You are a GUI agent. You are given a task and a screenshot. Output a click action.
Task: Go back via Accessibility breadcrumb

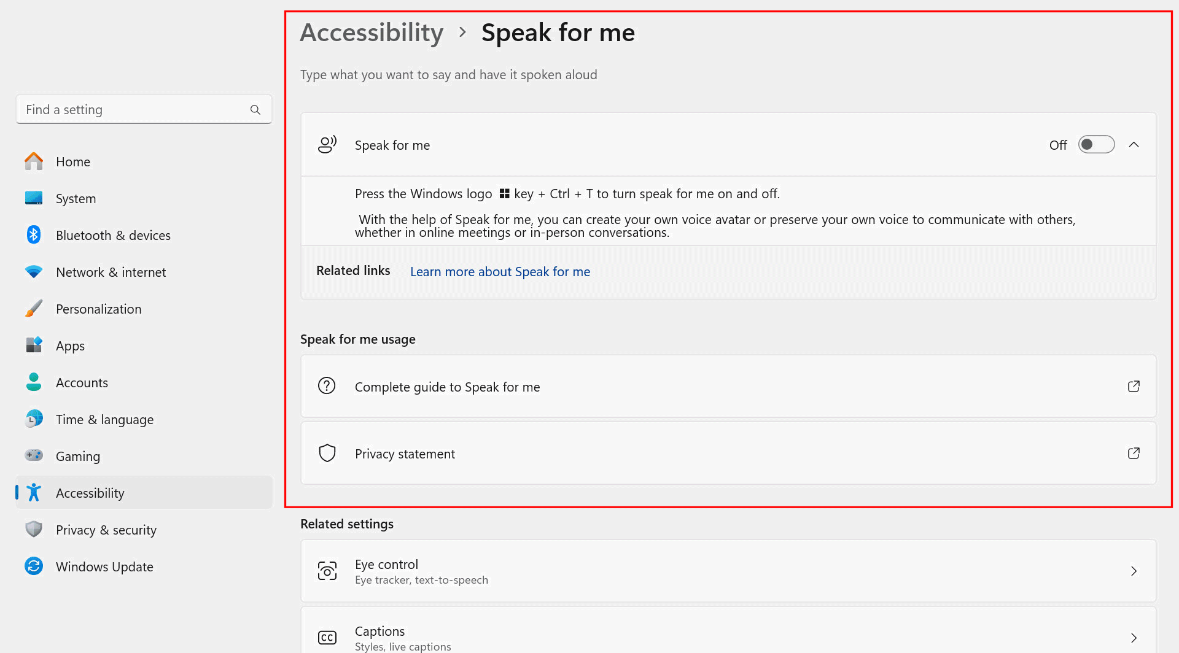(x=372, y=33)
